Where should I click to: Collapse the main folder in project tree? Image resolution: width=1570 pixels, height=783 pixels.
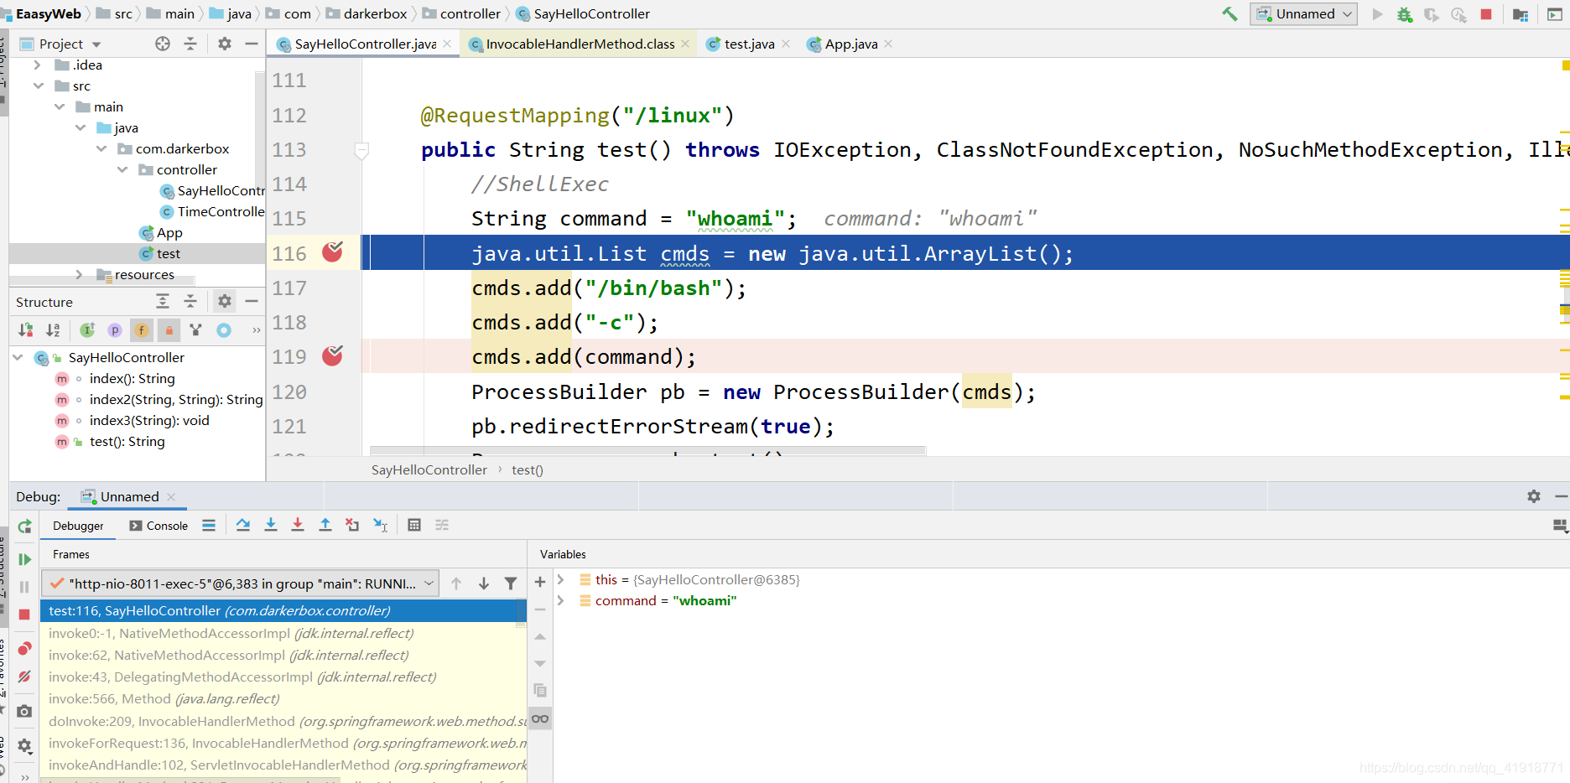(60, 106)
